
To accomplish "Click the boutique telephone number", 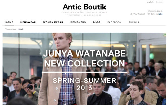I will tap(84, 15).
